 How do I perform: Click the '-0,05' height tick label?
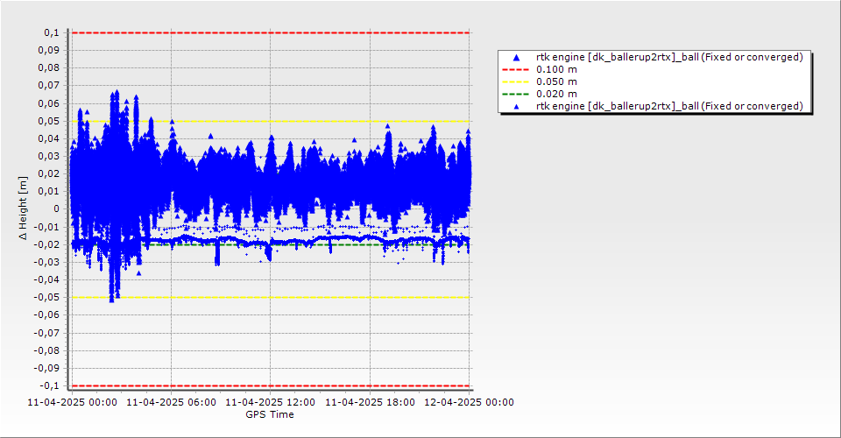47,298
